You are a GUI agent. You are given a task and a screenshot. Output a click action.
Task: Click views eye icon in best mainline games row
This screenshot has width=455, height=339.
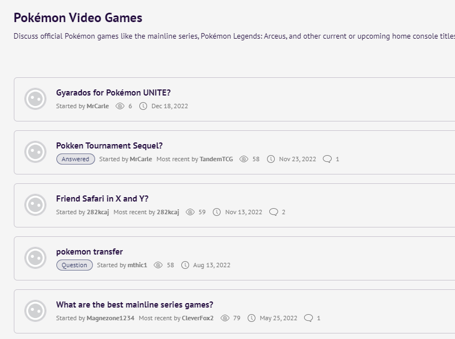pyautogui.click(x=225, y=319)
